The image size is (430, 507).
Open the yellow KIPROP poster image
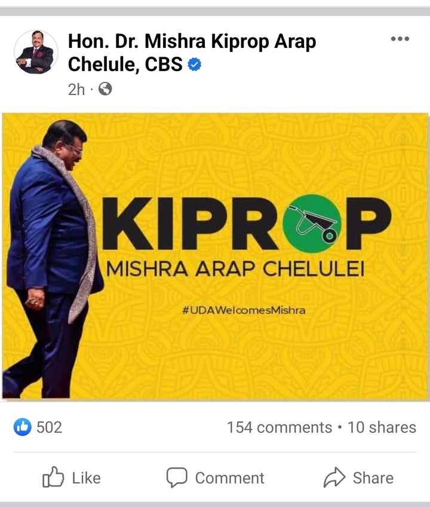tap(215, 256)
